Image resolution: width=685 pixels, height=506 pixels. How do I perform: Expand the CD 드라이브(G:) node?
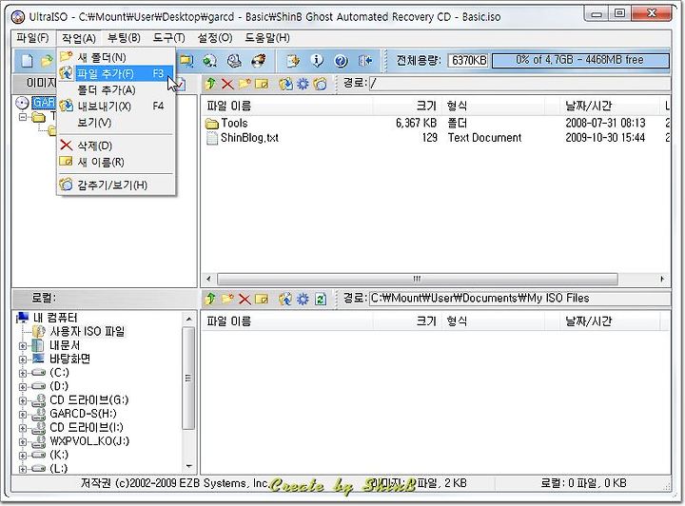(23, 400)
